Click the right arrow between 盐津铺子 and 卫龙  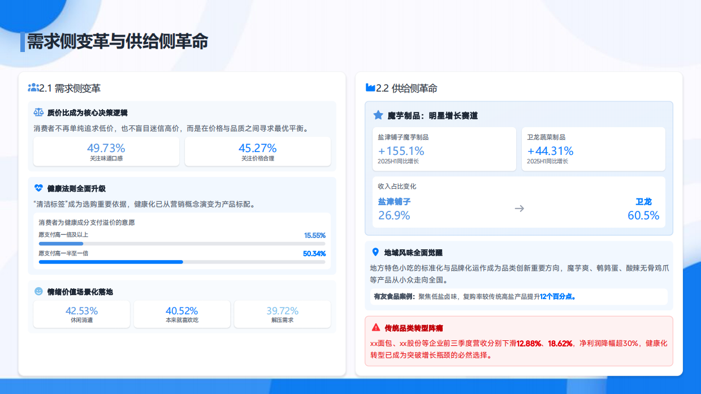(x=518, y=208)
